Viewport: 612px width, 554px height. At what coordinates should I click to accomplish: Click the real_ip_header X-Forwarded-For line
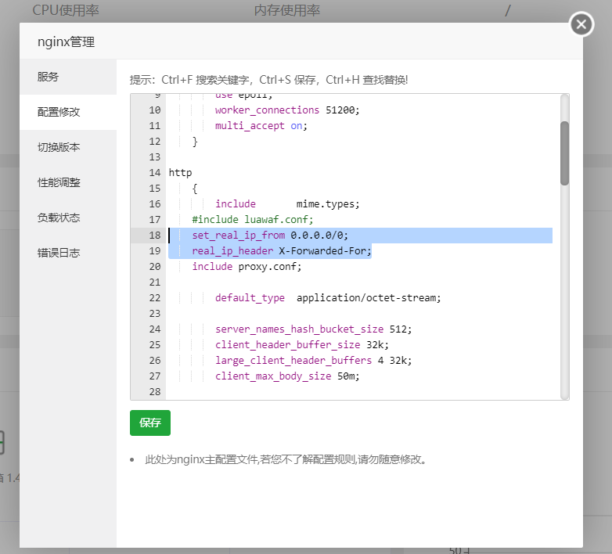tap(282, 251)
